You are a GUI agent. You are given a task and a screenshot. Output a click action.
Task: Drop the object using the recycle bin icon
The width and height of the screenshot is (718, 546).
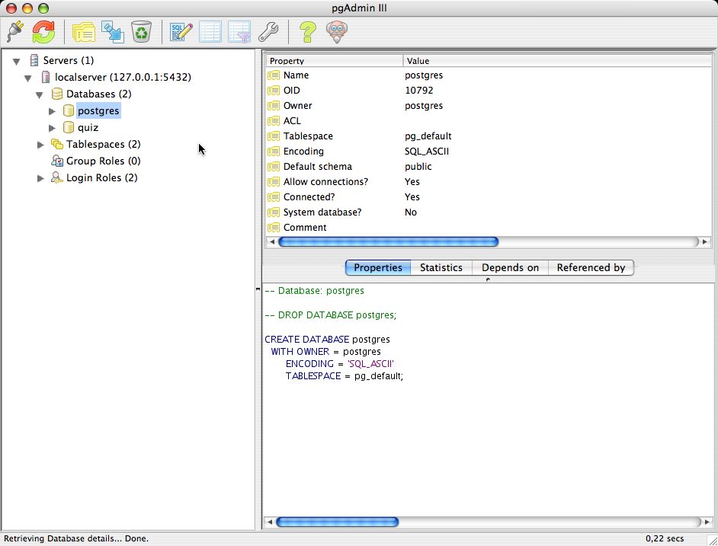[142, 31]
